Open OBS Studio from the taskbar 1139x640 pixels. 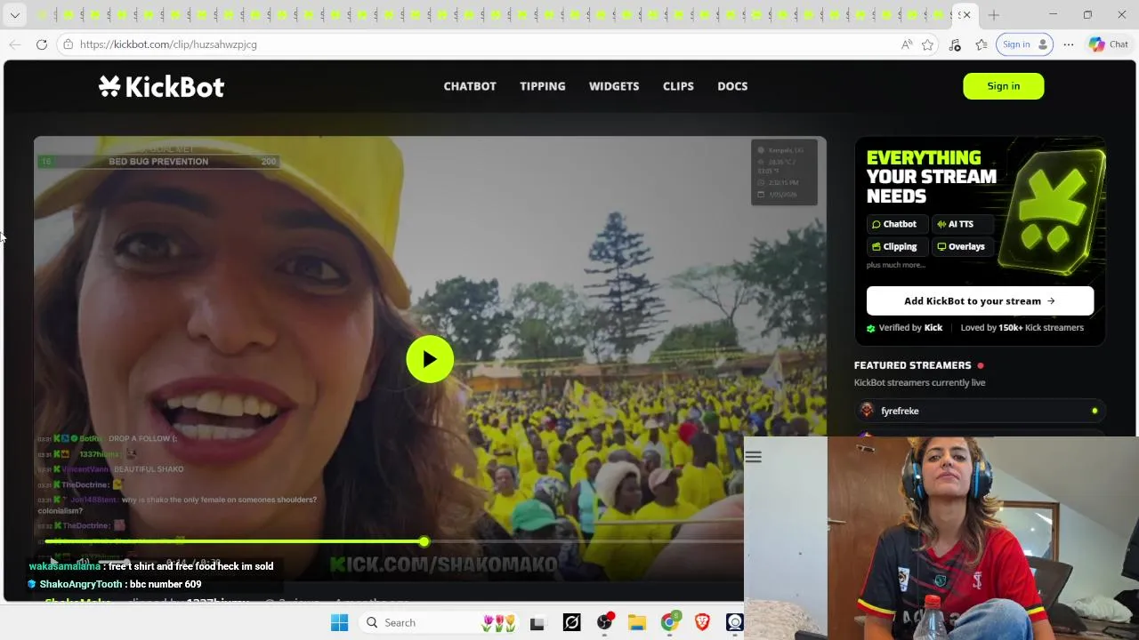click(605, 623)
